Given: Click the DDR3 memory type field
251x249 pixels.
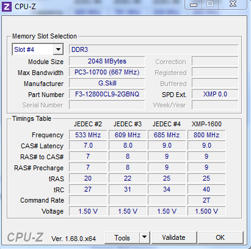Looking at the screenshot, I should click(x=153, y=49).
